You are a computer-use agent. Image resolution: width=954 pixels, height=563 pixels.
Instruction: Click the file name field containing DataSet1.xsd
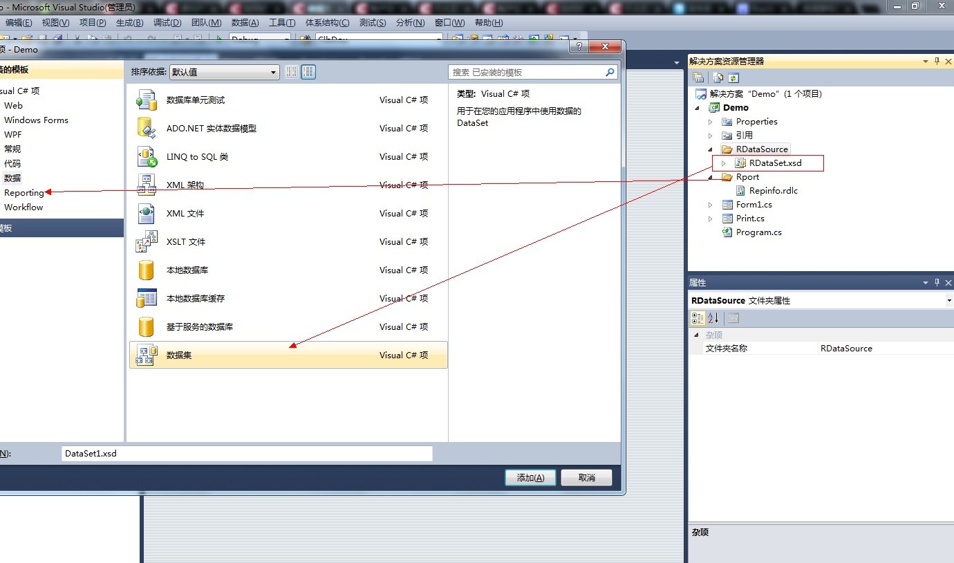click(x=247, y=454)
